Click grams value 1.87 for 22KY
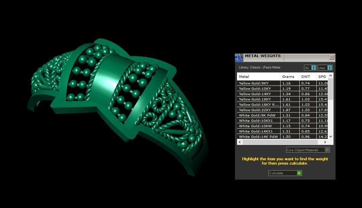The width and height of the screenshot is (362, 208). (x=287, y=110)
